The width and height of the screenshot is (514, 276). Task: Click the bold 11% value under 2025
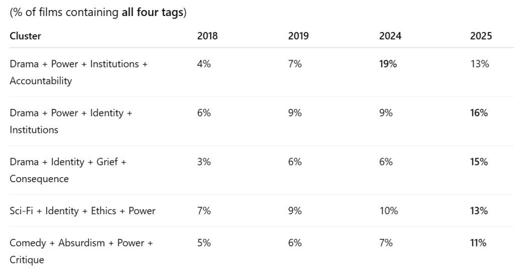click(478, 243)
